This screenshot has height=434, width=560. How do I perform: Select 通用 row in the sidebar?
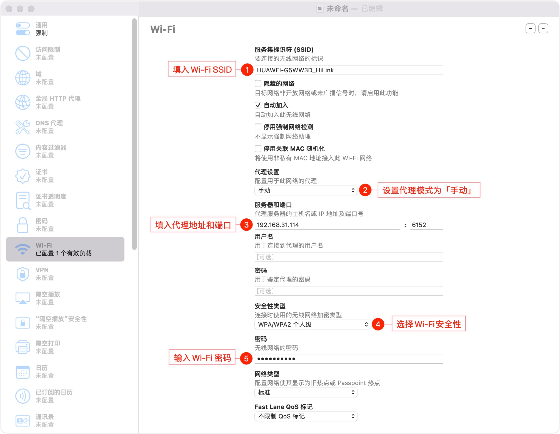pyautogui.click(x=65, y=29)
